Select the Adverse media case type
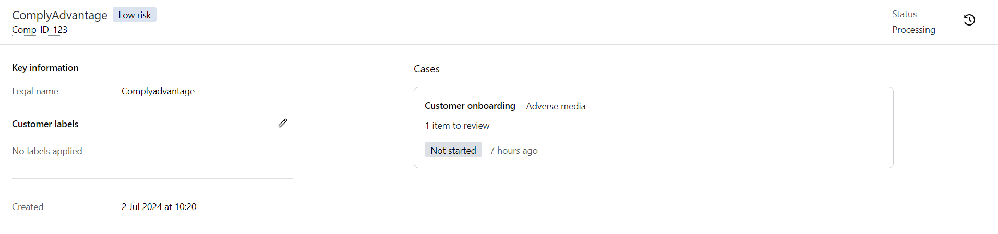This screenshot has width=998, height=234. 556,106
